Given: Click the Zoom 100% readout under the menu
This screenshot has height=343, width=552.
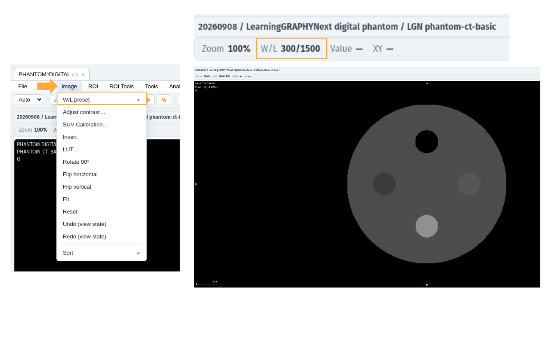Looking at the screenshot, I should click(x=33, y=130).
